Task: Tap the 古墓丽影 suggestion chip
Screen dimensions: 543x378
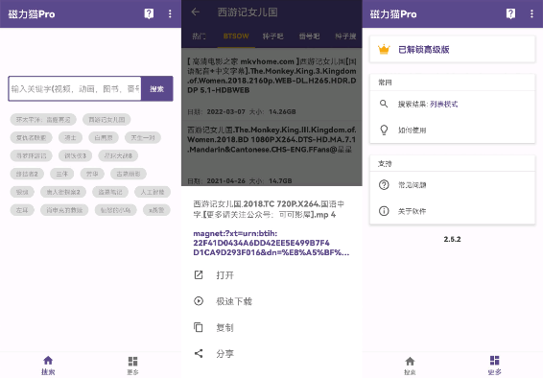Action: tap(129, 174)
